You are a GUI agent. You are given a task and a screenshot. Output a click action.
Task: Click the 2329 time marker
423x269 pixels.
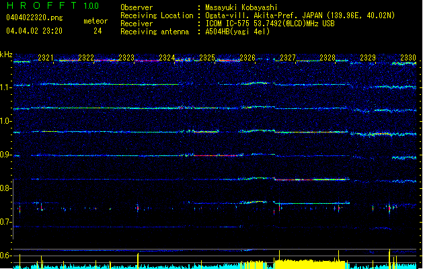[x=368, y=58]
